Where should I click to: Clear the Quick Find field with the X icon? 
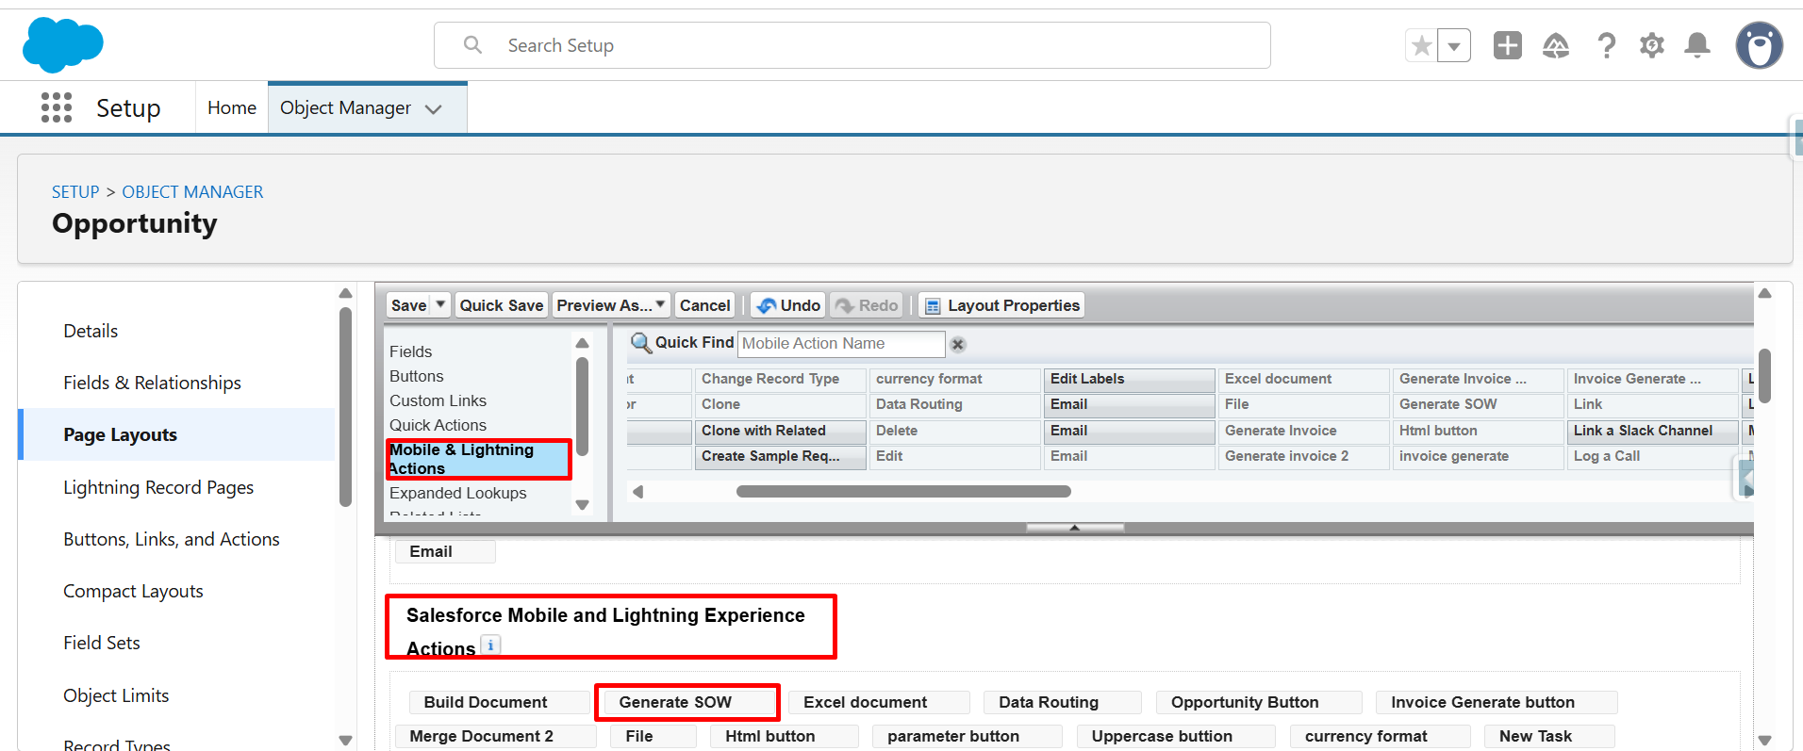click(957, 344)
